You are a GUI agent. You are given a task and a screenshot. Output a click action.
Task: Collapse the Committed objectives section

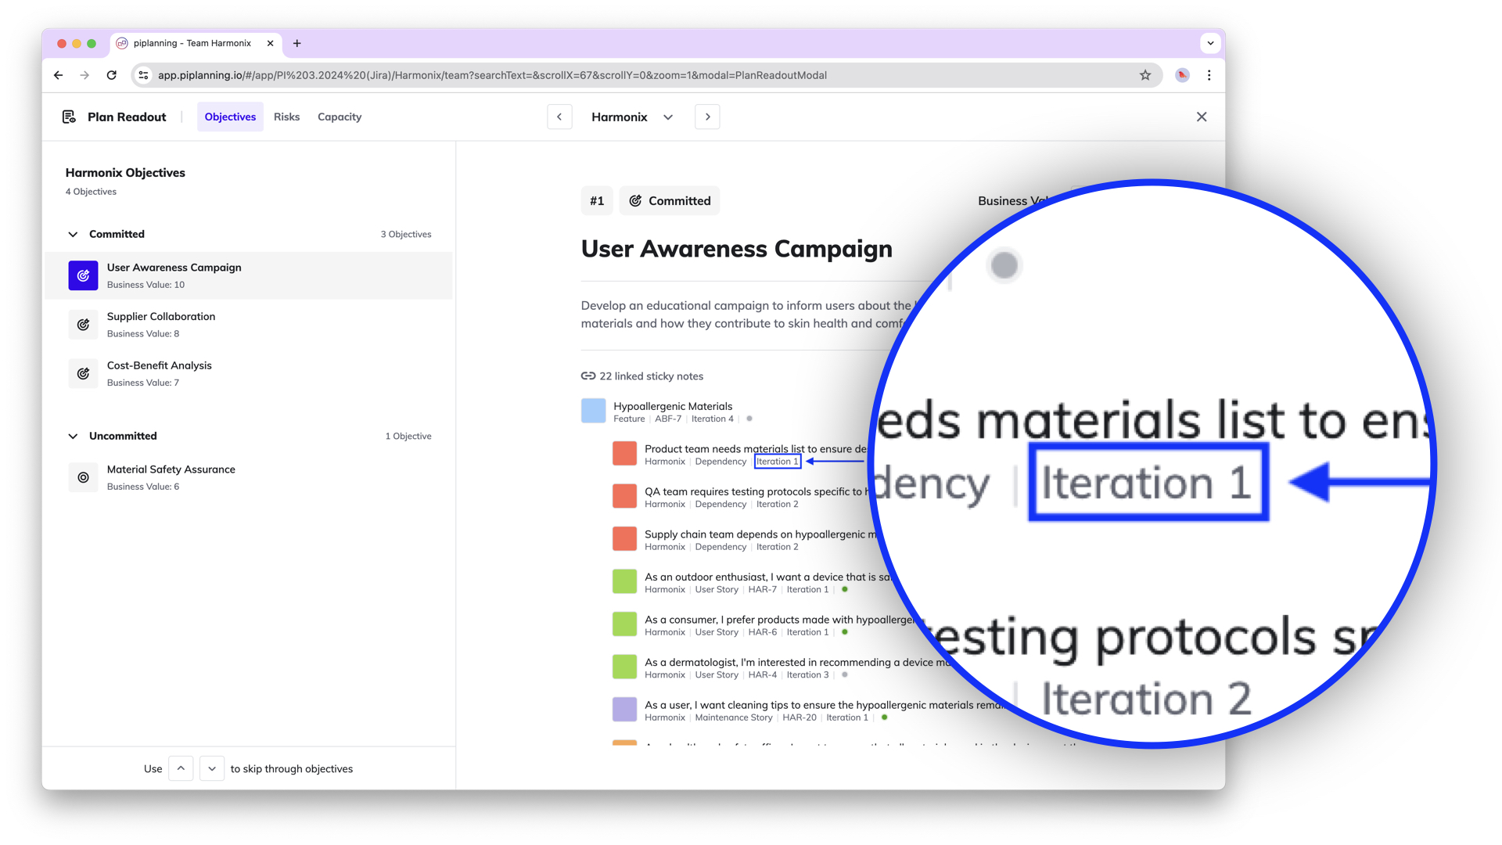73,234
